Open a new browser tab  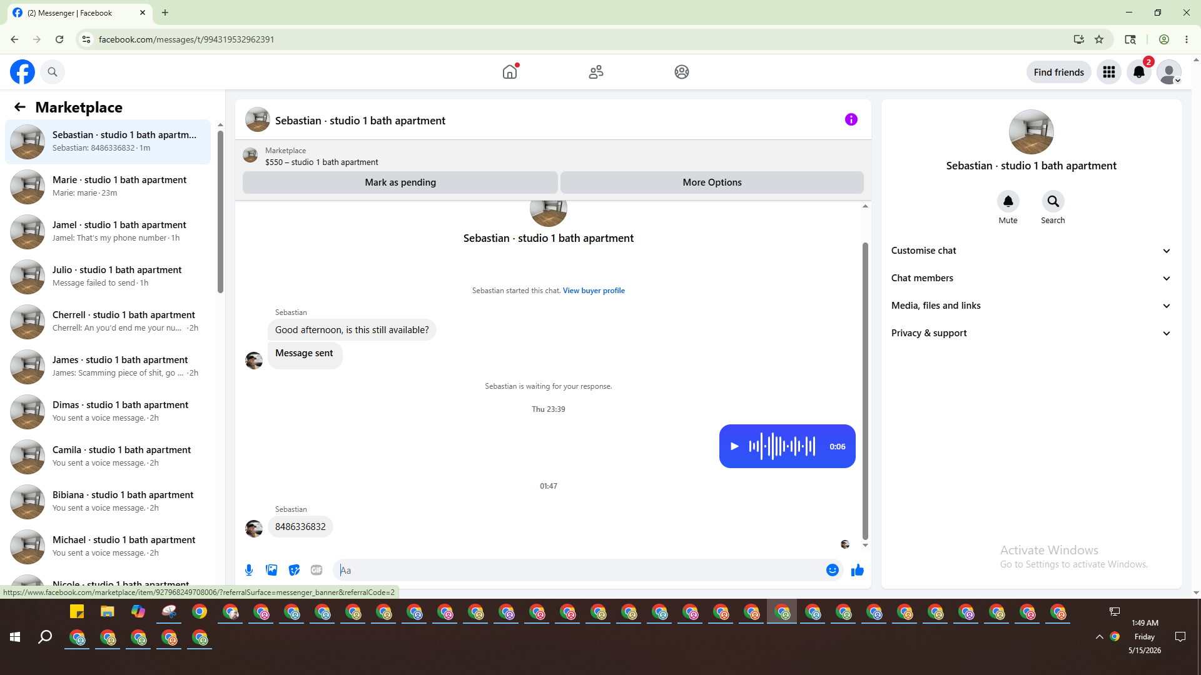point(165,12)
